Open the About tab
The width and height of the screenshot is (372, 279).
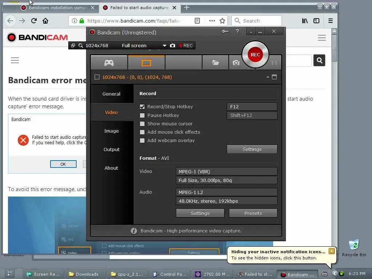tap(111, 168)
